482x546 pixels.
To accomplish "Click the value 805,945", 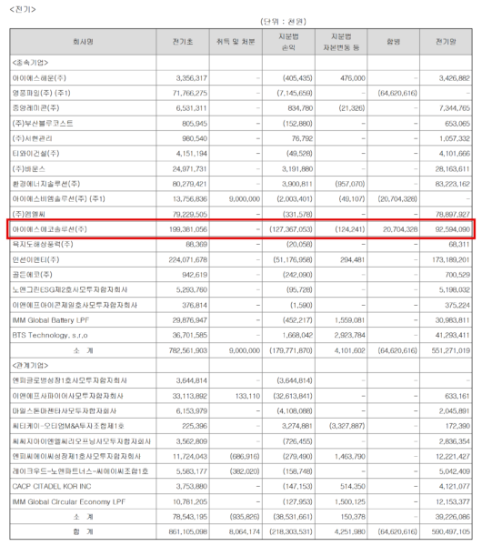I will pyautogui.click(x=195, y=123).
